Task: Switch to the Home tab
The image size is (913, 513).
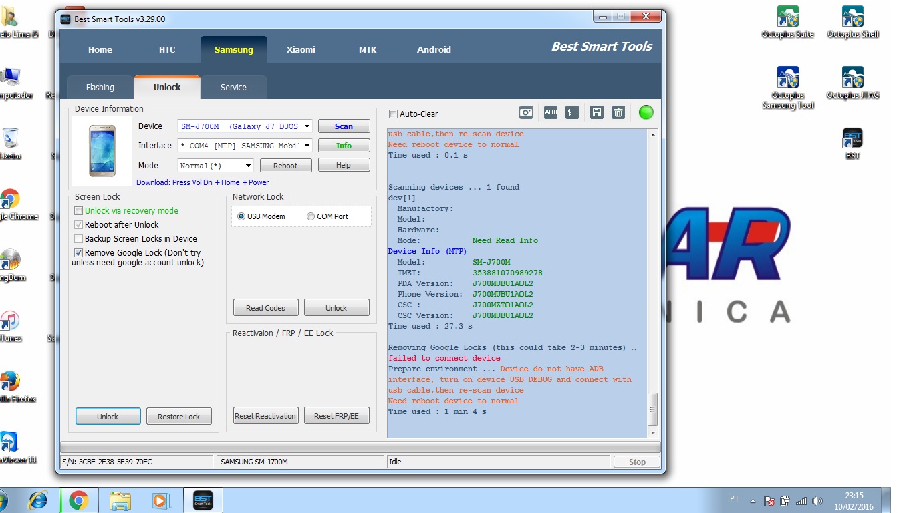Action: tap(100, 49)
